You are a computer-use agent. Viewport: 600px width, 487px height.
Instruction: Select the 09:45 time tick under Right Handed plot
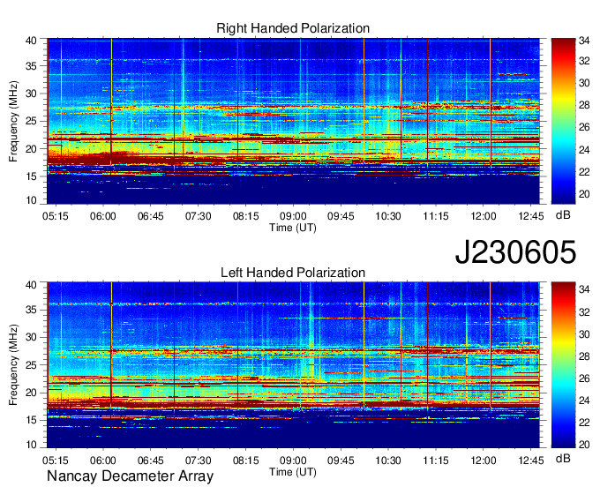pos(341,216)
